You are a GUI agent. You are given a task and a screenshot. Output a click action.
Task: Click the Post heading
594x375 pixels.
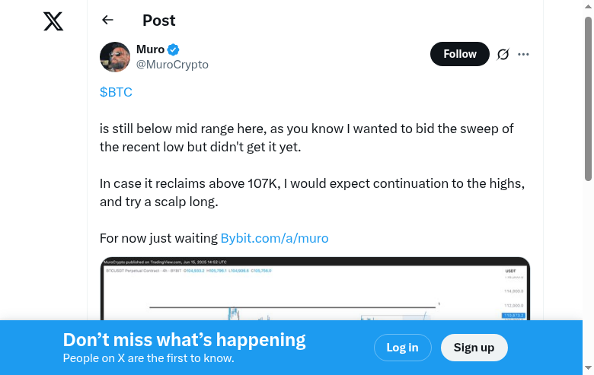pyautogui.click(x=158, y=21)
